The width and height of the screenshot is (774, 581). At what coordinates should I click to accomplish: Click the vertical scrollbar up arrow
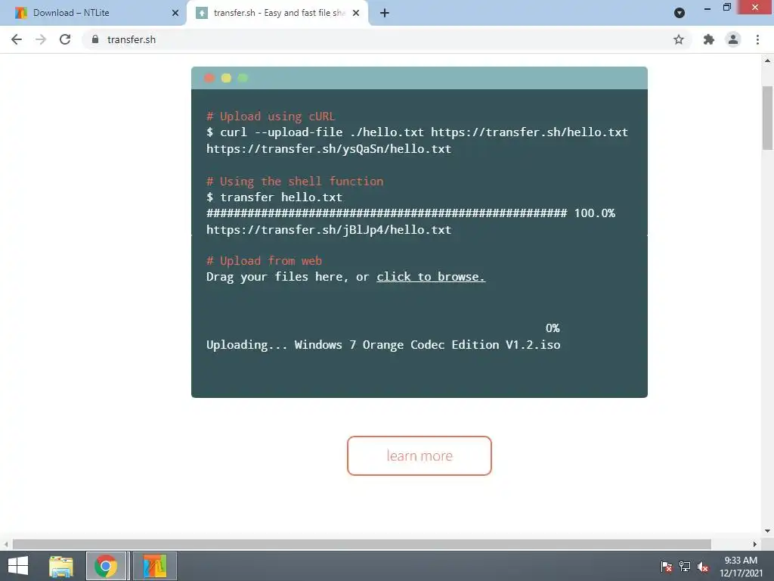[x=767, y=61]
